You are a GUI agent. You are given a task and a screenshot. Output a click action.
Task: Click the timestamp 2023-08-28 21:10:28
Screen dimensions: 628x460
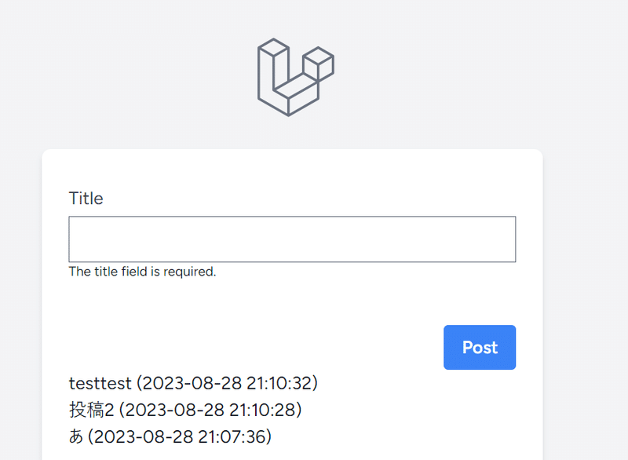click(x=210, y=410)
